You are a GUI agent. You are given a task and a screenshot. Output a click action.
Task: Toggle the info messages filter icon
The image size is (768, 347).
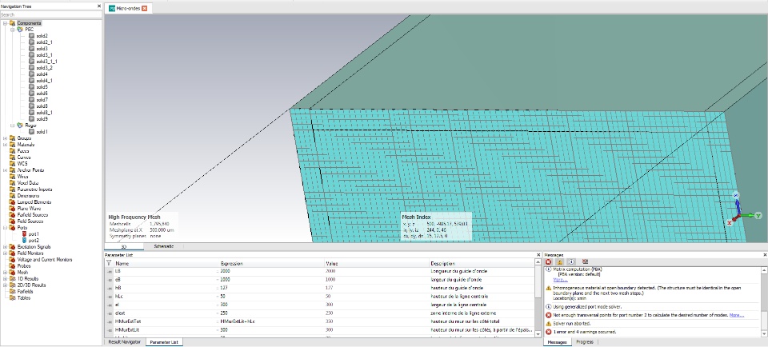pos(571,261)
